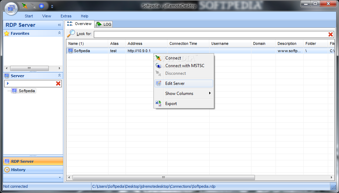Clear the Look for field with red X
Image resolution: width=339 pixels, height=193 pixels.
tap(331, 34)
